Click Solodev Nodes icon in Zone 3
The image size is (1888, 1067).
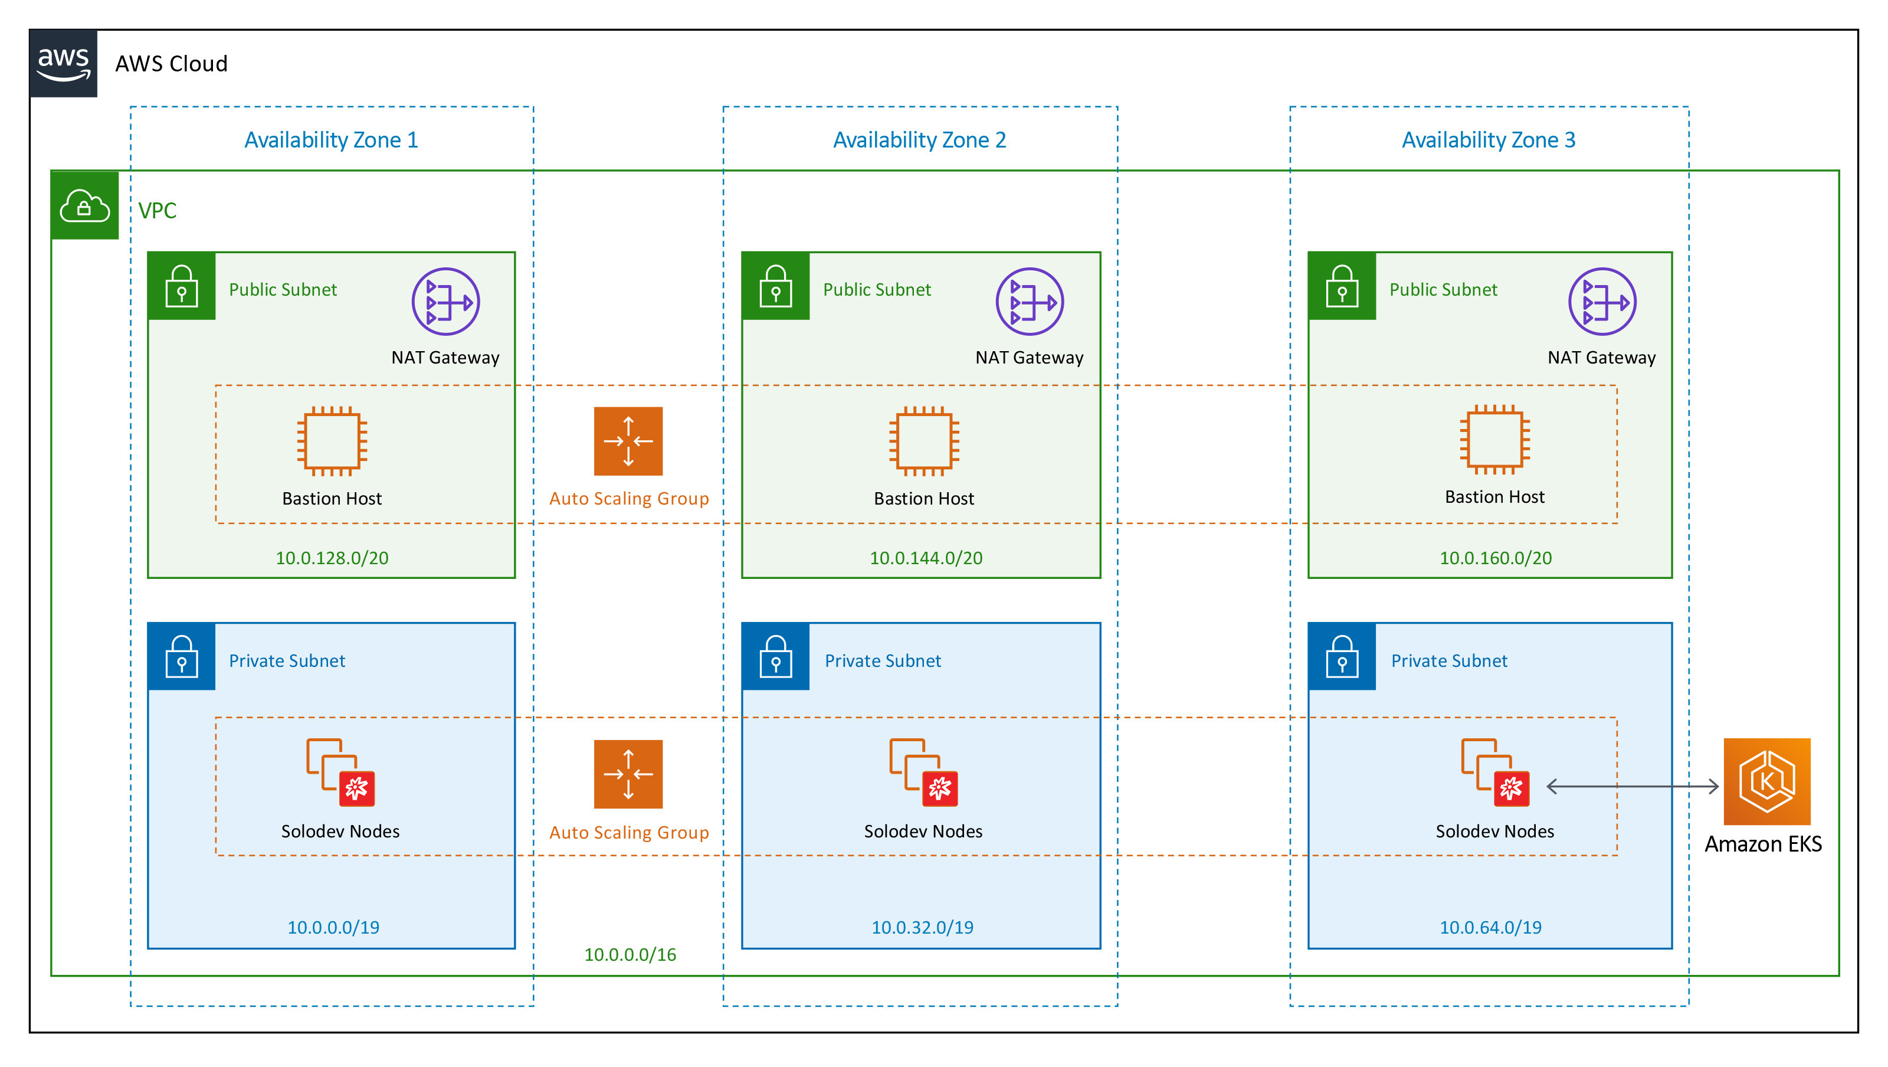click(x=1495, y=772)
